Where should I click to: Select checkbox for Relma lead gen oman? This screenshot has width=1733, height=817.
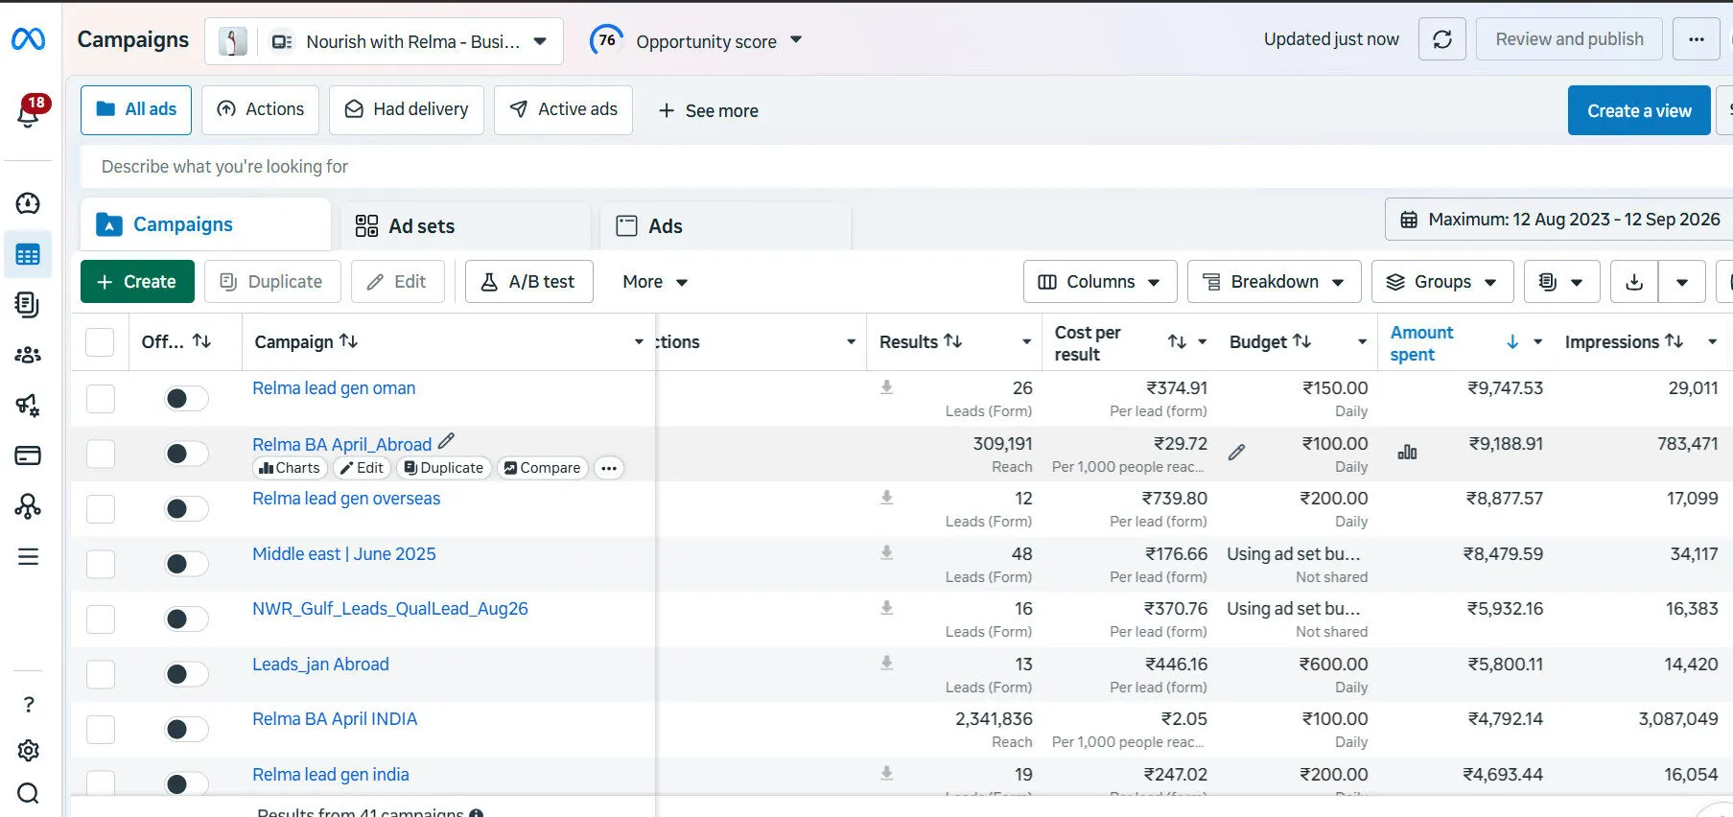101,398
